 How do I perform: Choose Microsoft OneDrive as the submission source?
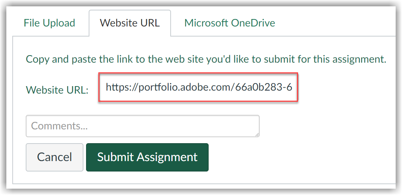click(230, 23)
